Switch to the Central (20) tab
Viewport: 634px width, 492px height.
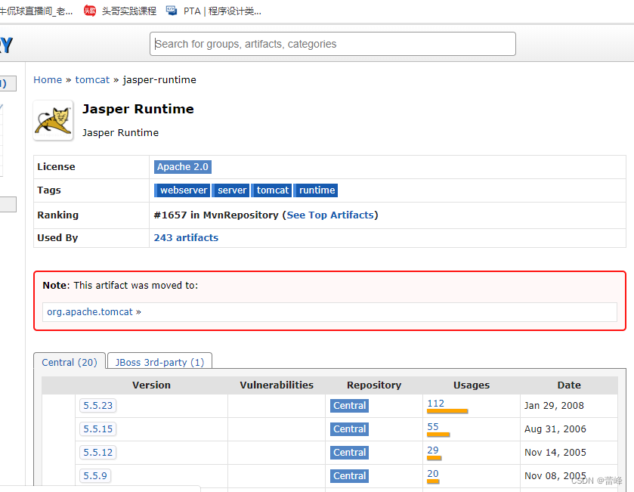(x=70, y=362)
